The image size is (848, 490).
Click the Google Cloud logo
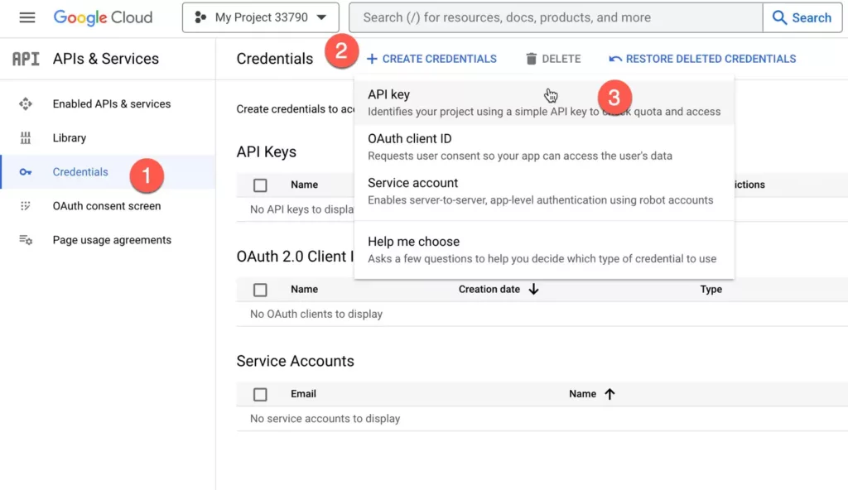pyautogui.click(x=103, y=17)
